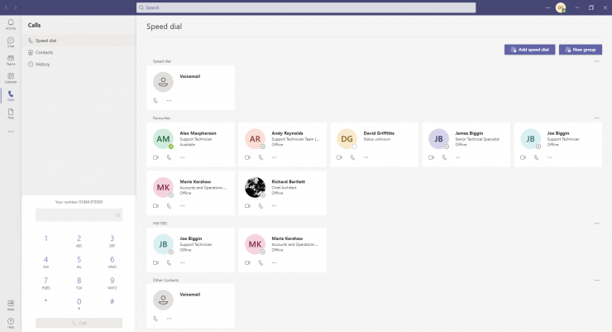Tap the star key on keypad
This screenshot has width=612, height=332.
(45, 301)
